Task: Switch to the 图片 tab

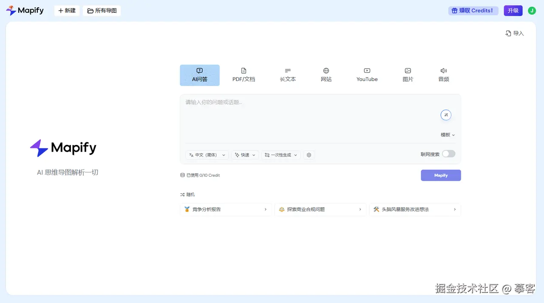Action: pos(408,75)
